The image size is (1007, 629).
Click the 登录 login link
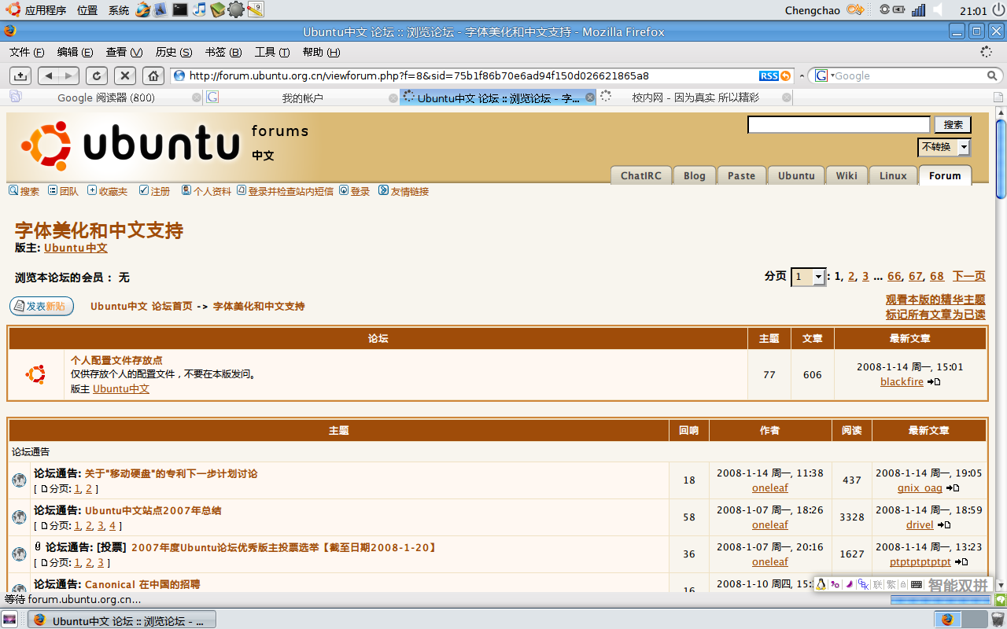coord(360,191)
